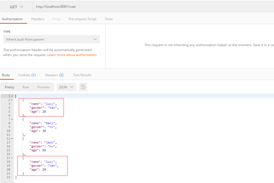Select the request Authorization tab
The image size is (274, 183).
tap(12, 19)
